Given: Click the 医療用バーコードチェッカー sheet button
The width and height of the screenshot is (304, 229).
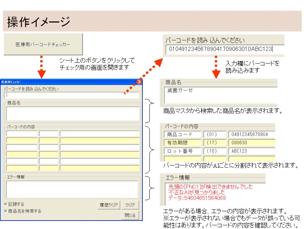Looking at the screenshot, I should point(43,44).
